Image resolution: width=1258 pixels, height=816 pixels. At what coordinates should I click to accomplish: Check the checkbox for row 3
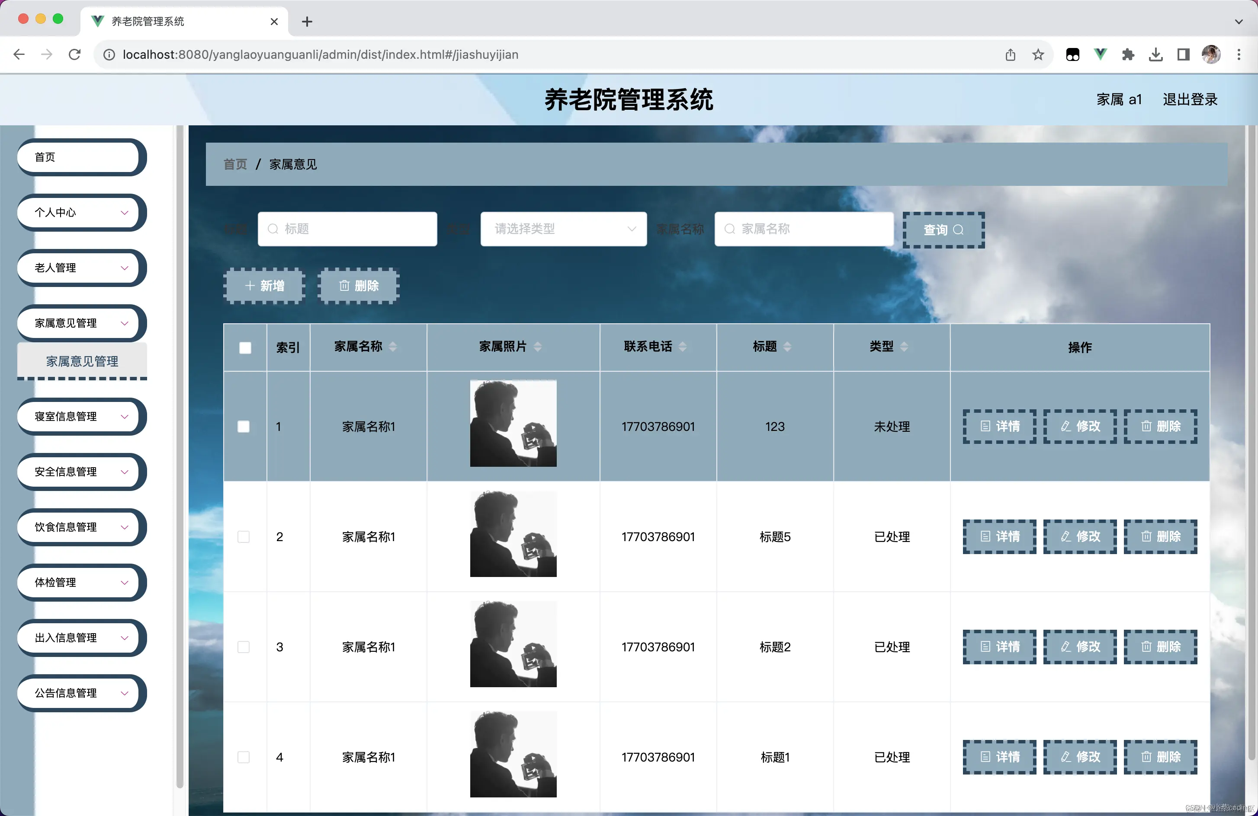click(244, 647)
